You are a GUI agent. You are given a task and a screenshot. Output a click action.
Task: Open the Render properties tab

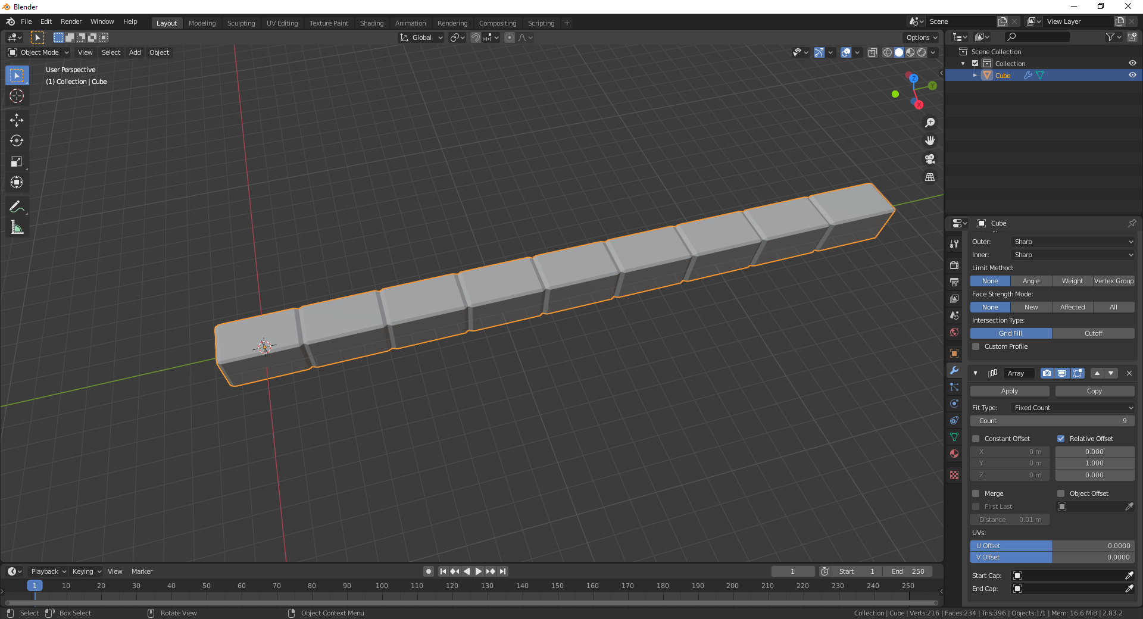(x=954, y=265)
